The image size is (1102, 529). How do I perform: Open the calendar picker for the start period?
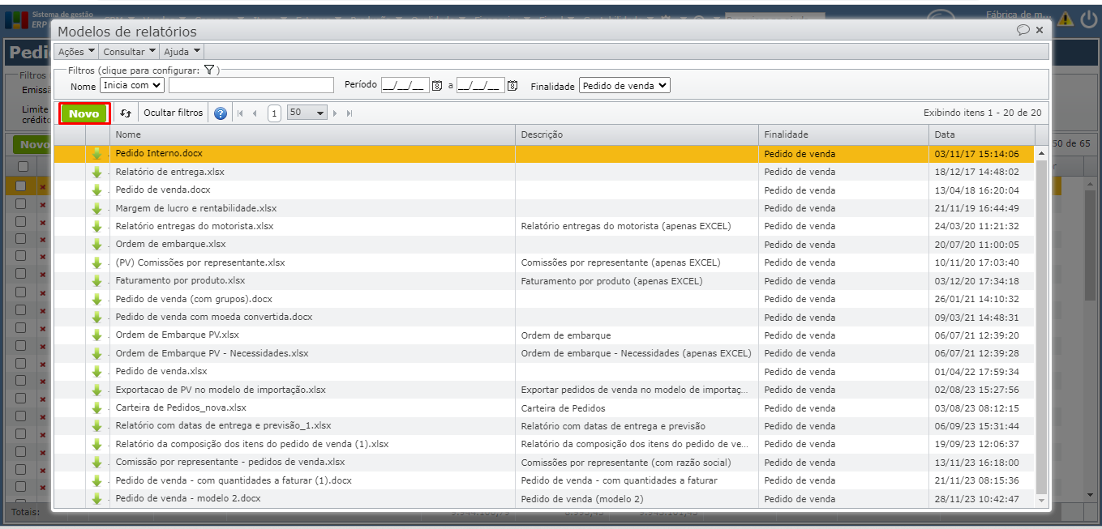436,86
